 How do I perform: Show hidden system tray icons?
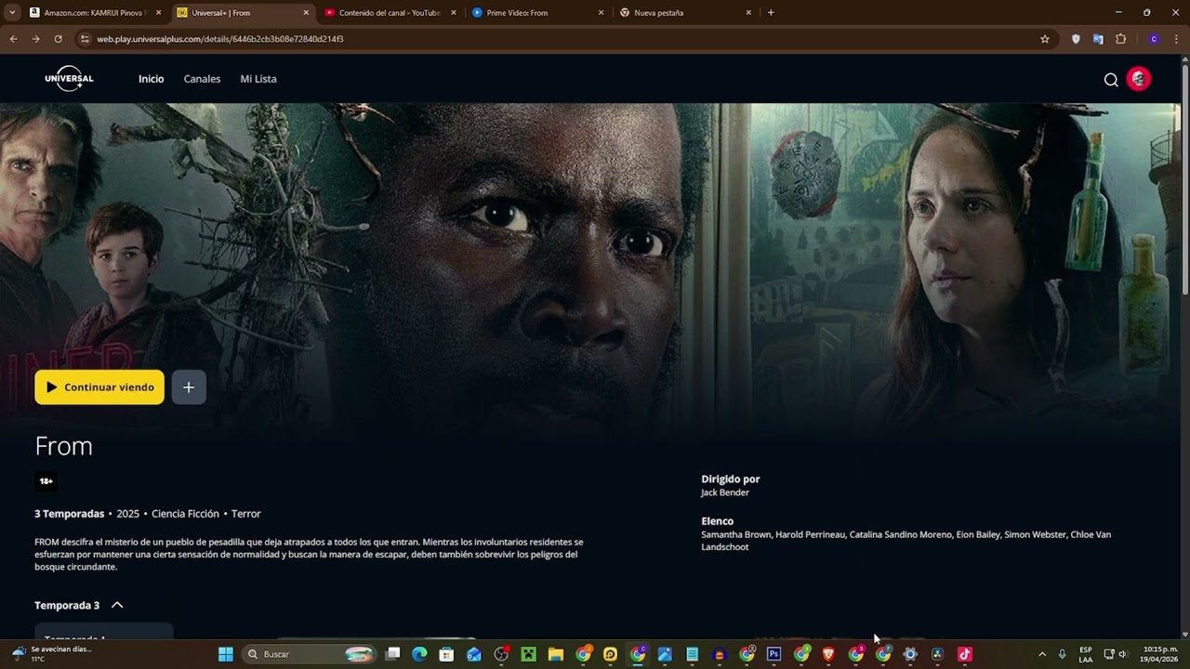[1042, 654]
